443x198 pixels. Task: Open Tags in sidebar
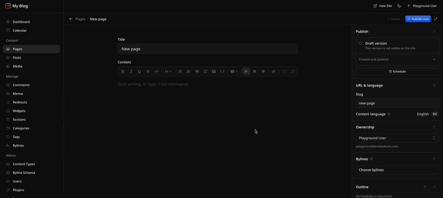point(32,137)
